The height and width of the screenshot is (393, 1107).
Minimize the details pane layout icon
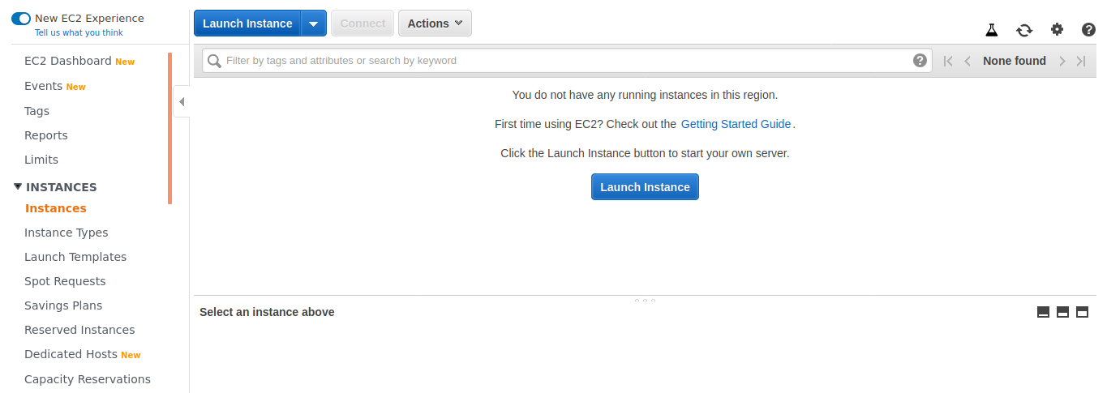point(1043,312)
